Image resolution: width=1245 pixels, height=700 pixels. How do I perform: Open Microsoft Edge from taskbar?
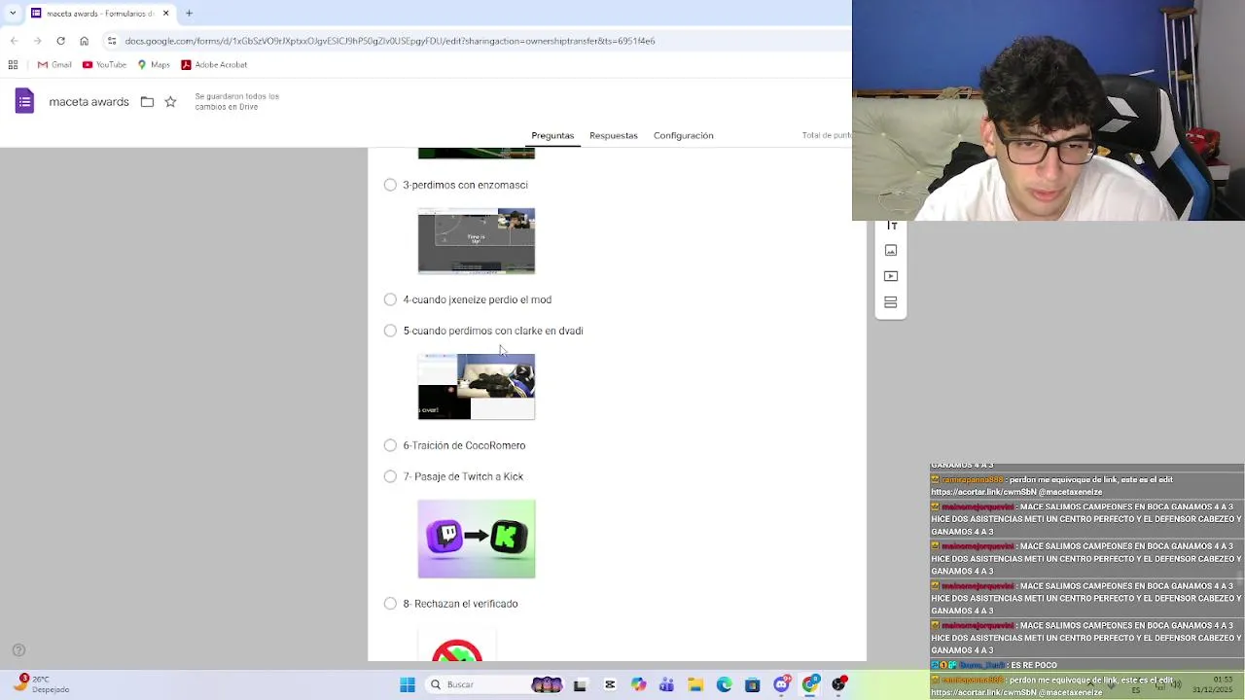pyautogui.click(x=724, y=684)
